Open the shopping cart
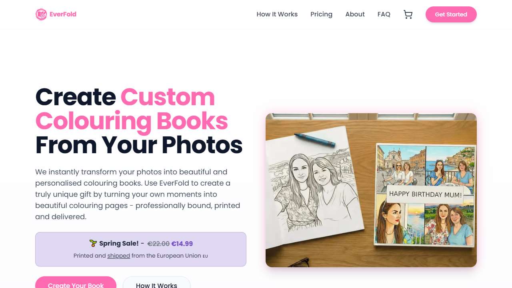 tap(408, 14)
